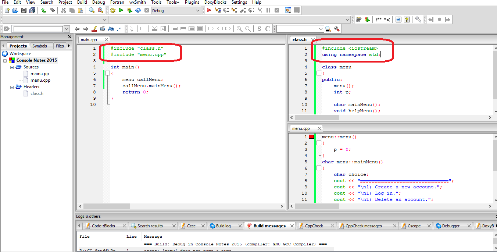Select menu.cpp in project tree
497x252 pixels.
coord(40,80)
